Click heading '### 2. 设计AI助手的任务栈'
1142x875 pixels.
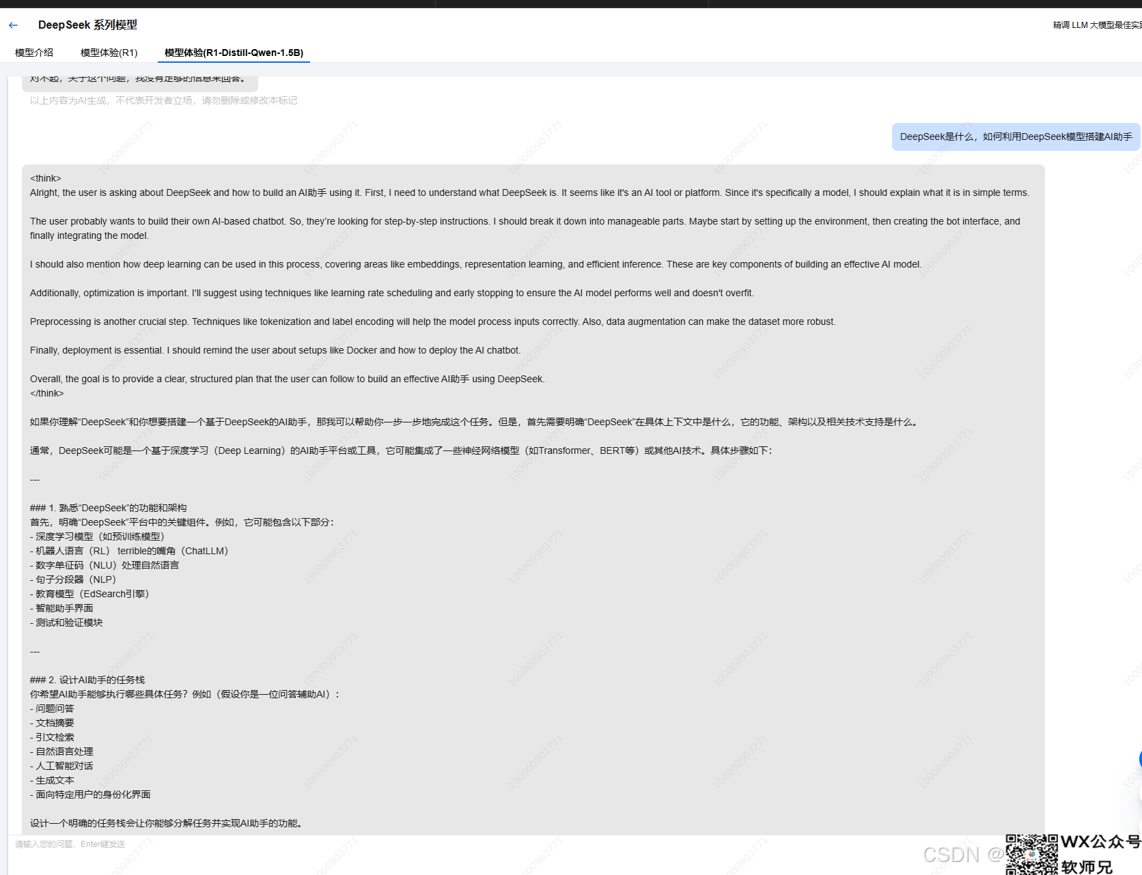point(87,680)
